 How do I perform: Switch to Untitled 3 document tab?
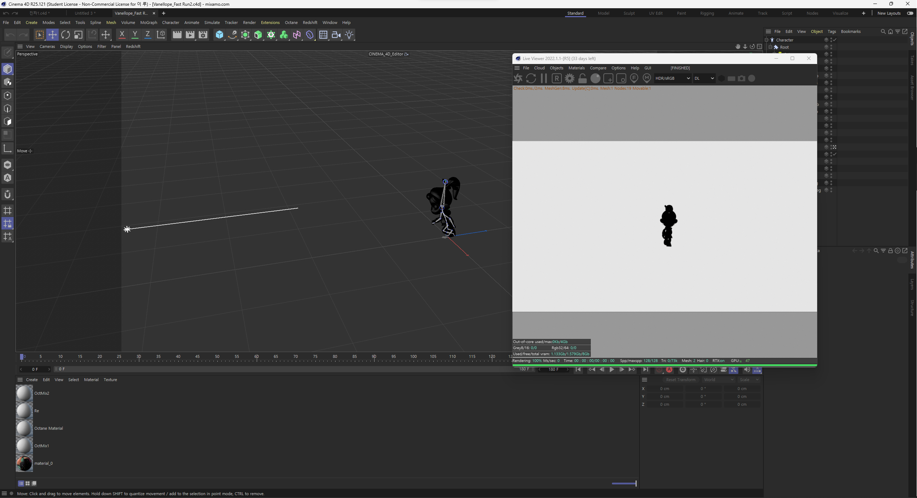85,13
